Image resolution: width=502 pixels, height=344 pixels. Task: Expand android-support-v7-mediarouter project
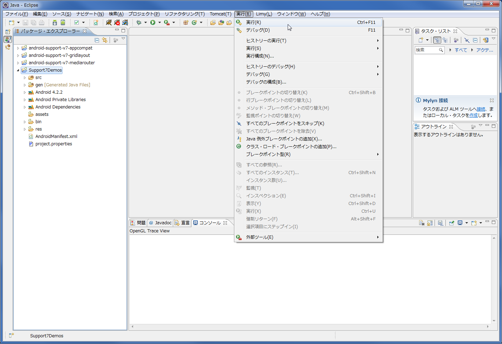point(18,63)
